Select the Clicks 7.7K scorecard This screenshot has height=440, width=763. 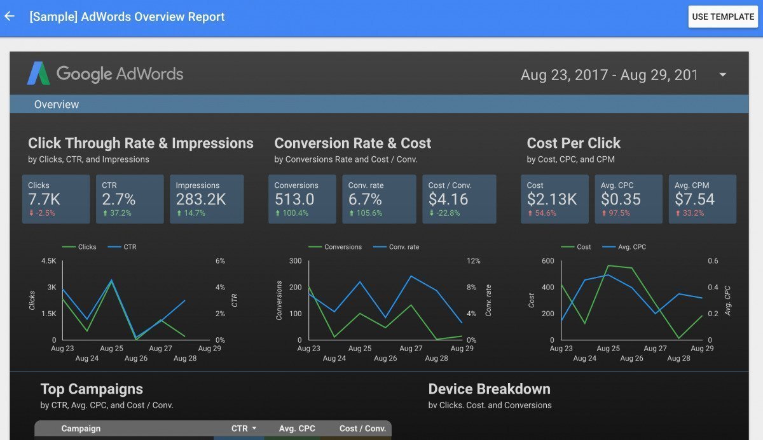(x=56, y=199)
